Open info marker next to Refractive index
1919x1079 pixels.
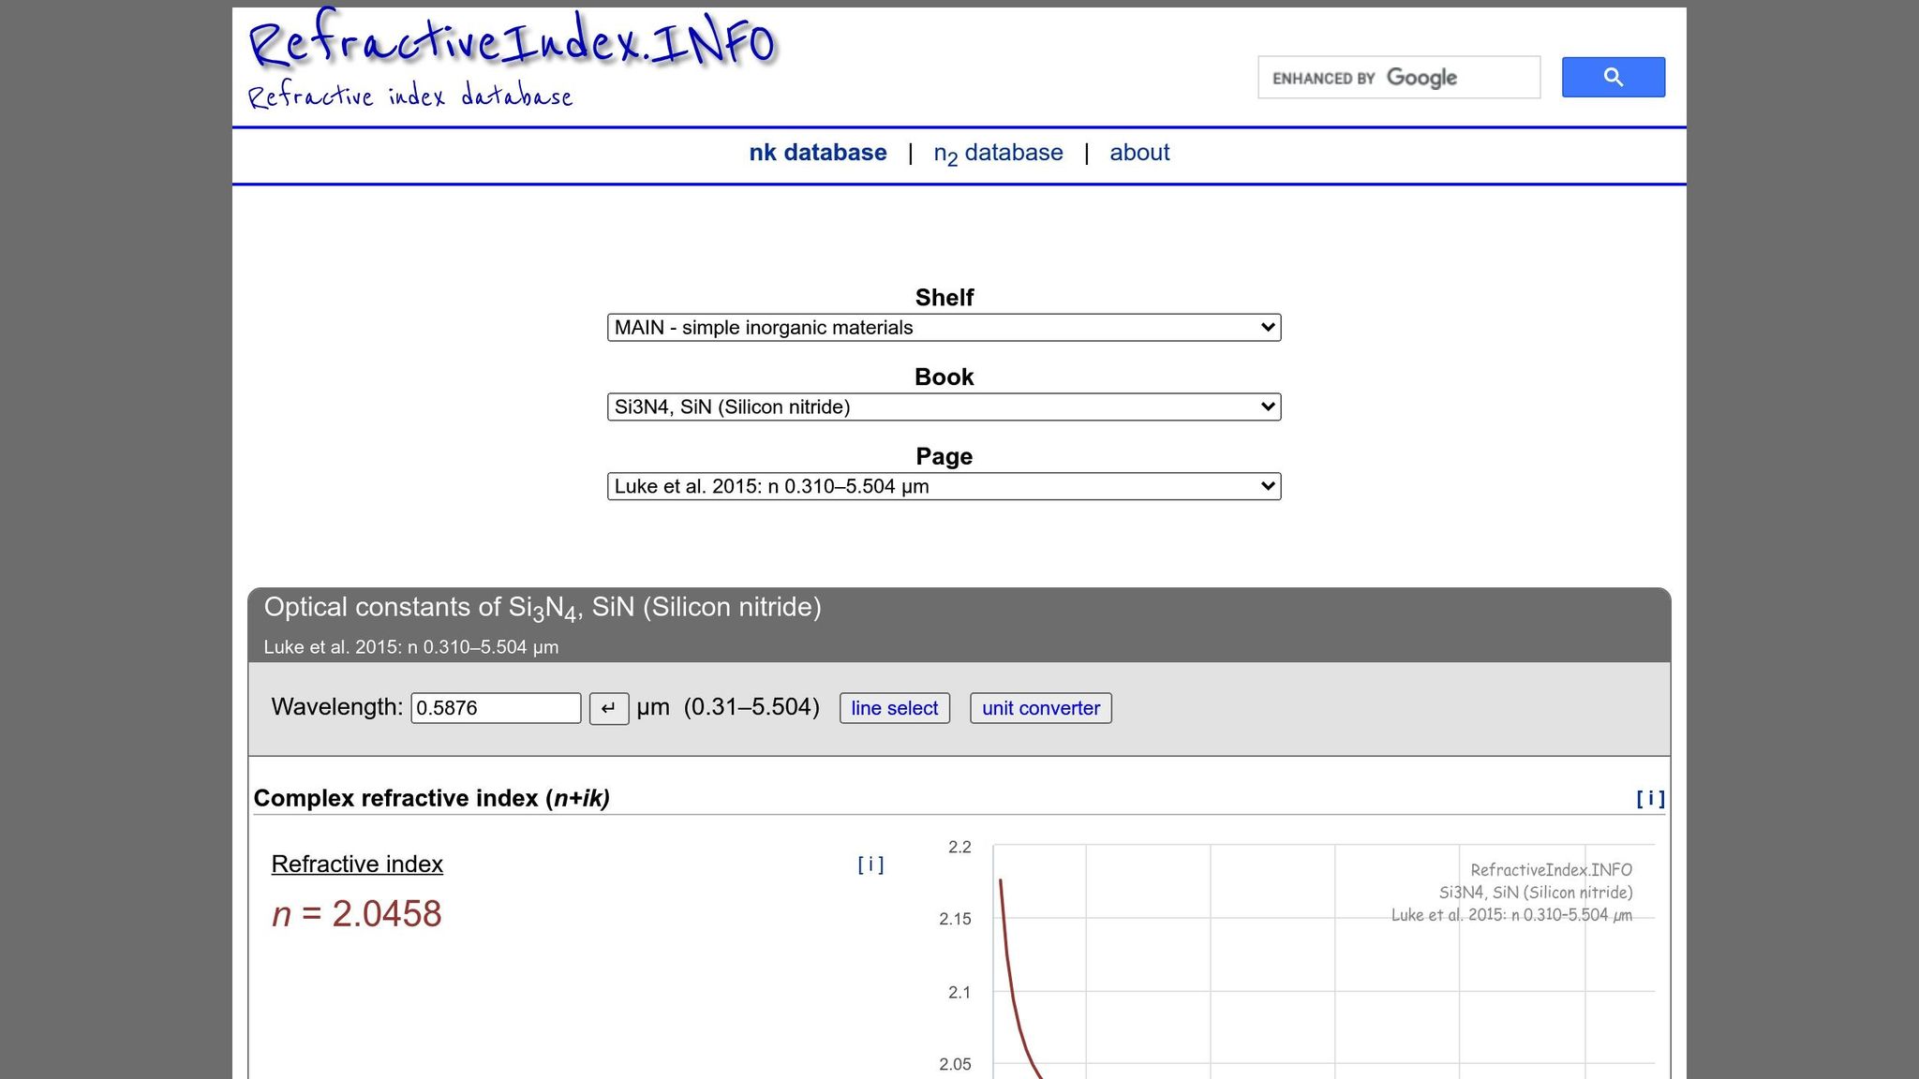[x=870, y=865]
